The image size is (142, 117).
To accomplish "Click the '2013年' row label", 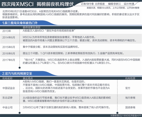I will point(7,31).
